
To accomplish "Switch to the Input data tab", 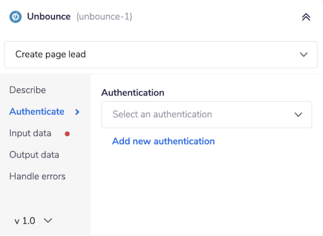I will coord(30,133).
